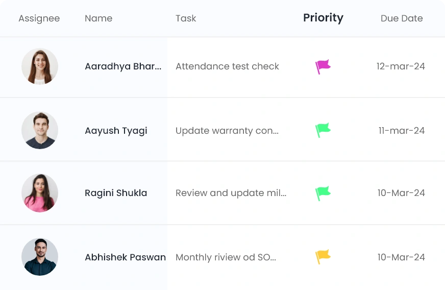Image resolution: width=445 pixels, height=290 pixels.
Task: Click the 12-mar-24 due date
Action: [x=401, y=66]
